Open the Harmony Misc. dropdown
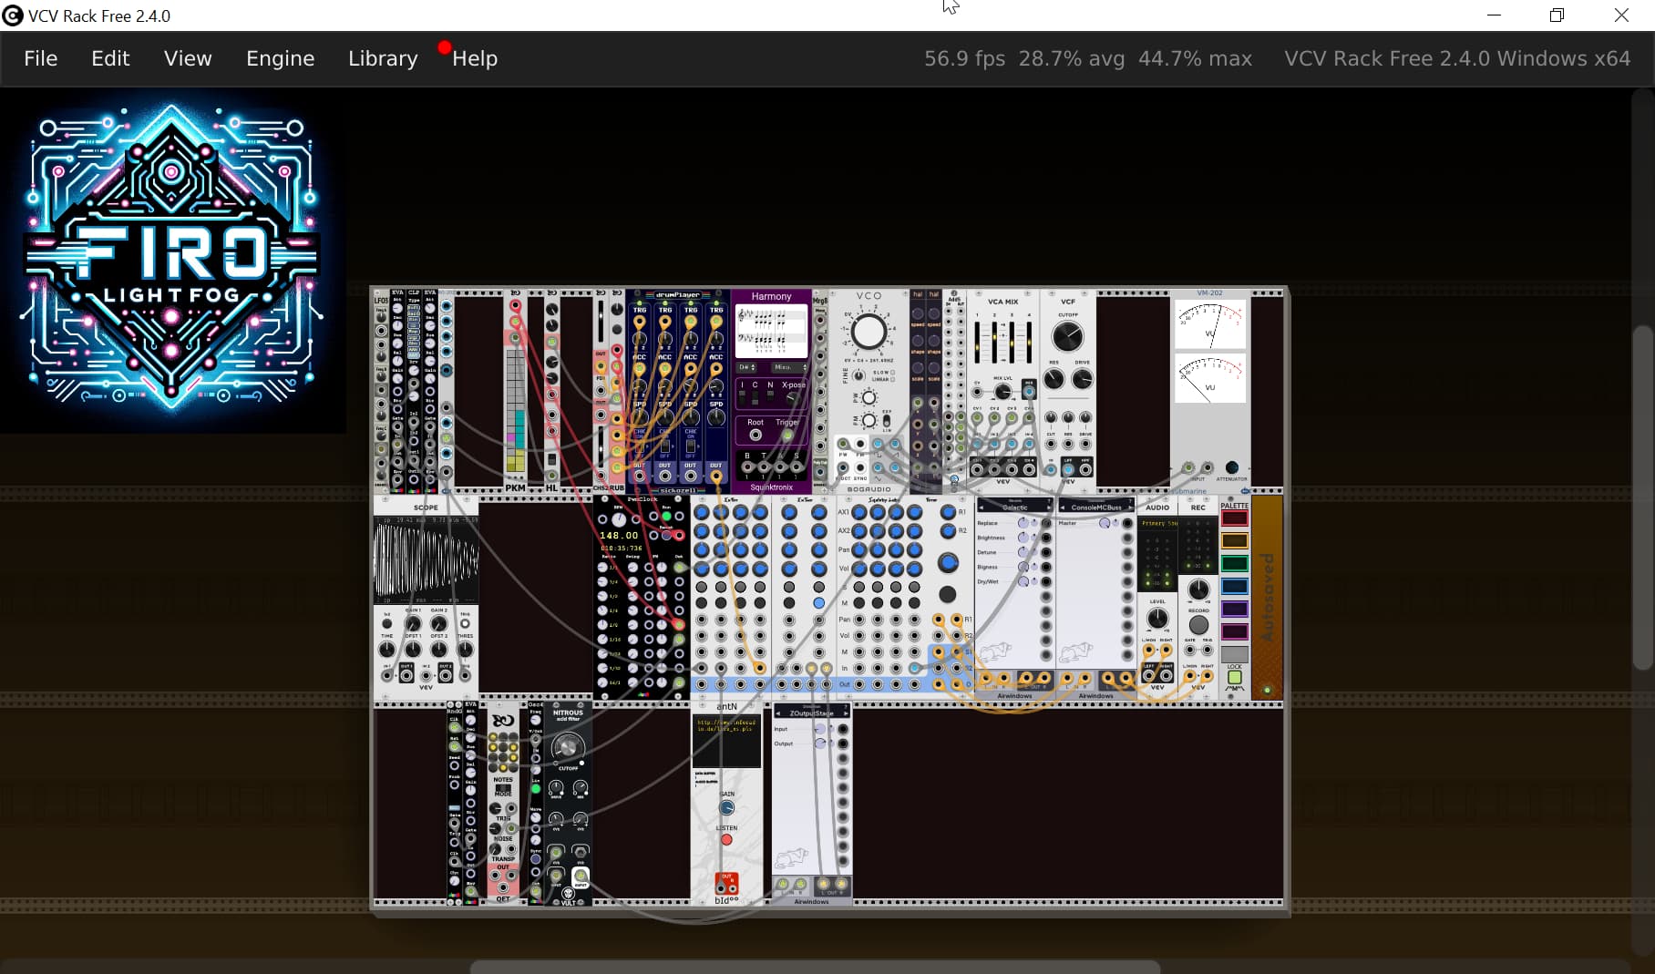Viewport: 1655px width, 974px height. 789,367
